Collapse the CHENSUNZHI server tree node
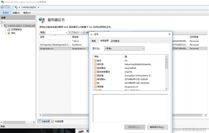Viewport: 209px width, 133px height. pos(2,26)
